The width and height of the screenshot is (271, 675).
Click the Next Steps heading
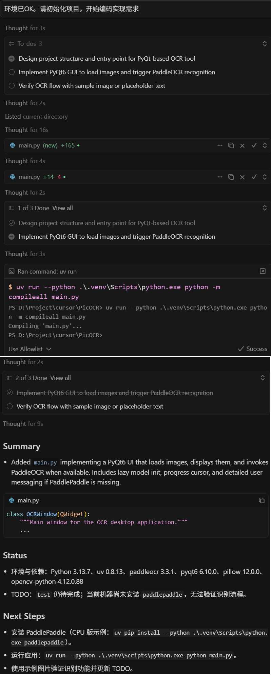tap(24, 616)
